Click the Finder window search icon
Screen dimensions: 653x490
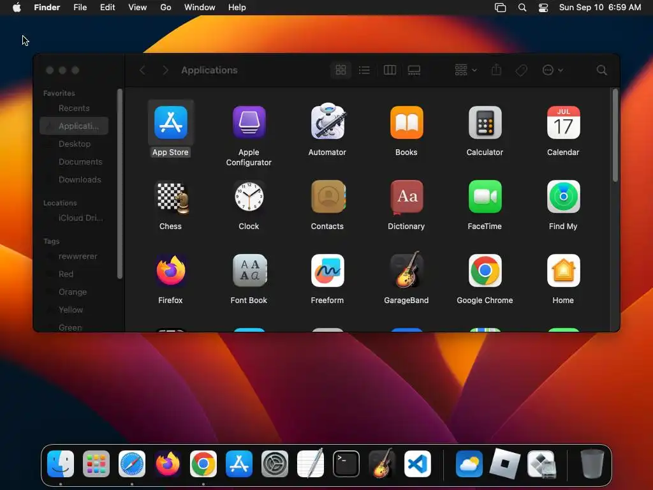(602, 70)
